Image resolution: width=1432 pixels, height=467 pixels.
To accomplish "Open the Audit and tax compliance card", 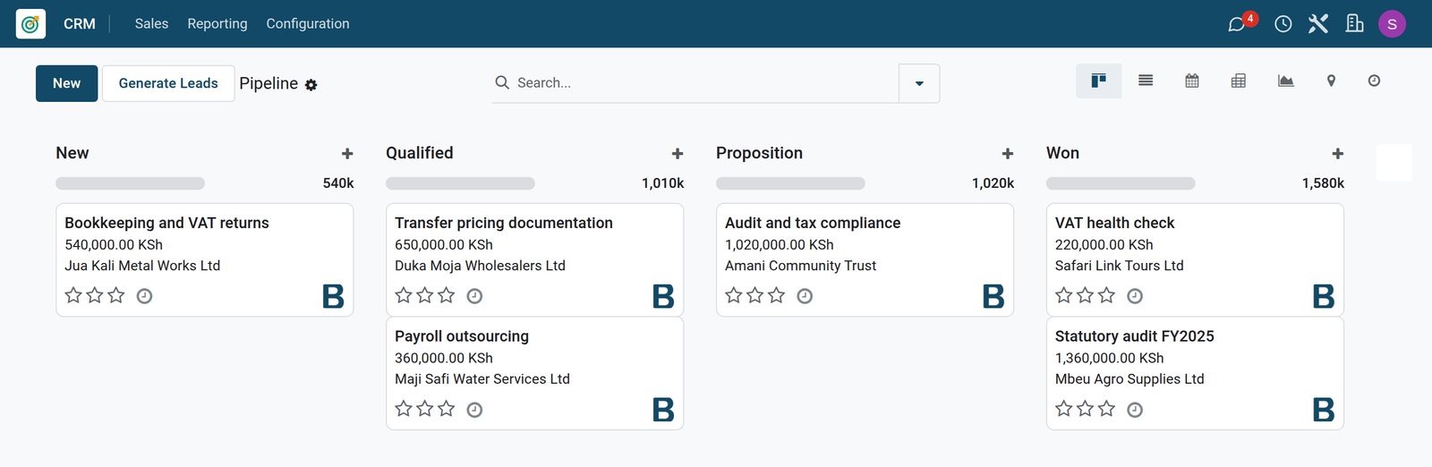I will pos(865,259).
